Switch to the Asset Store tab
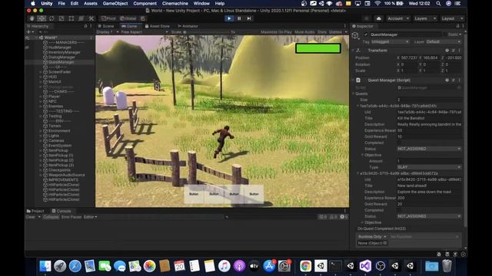Viewport: 492px width, 276px height. click(x=157, y=26)
